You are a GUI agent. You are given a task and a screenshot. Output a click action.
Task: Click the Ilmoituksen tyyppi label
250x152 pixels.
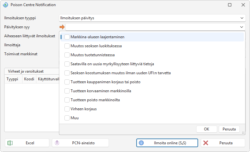tap(20, 18)
